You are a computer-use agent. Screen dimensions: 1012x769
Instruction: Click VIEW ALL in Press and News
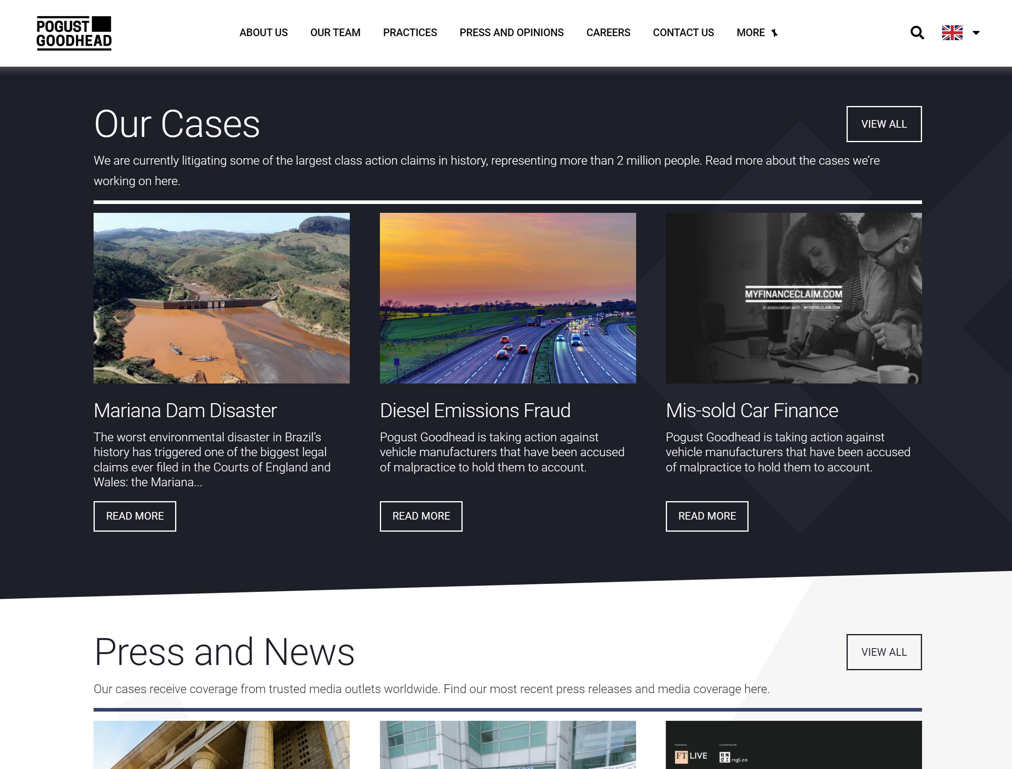point(883,652)
